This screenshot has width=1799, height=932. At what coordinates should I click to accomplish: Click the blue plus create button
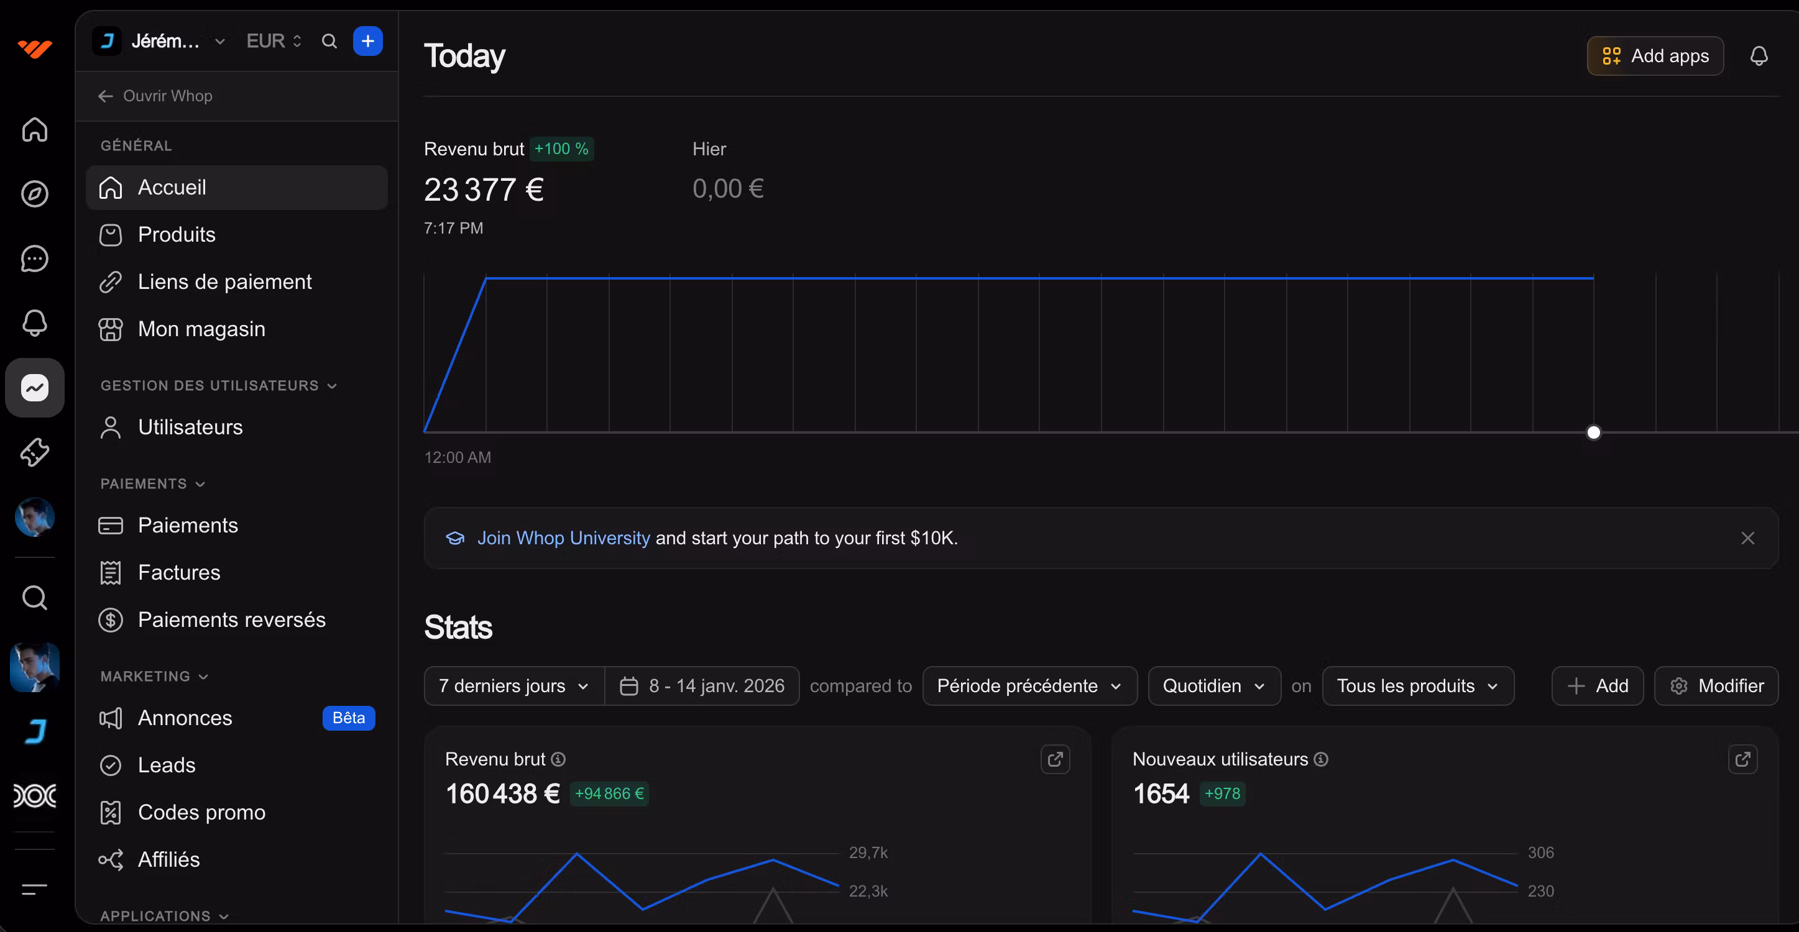(x=367, y=41)
